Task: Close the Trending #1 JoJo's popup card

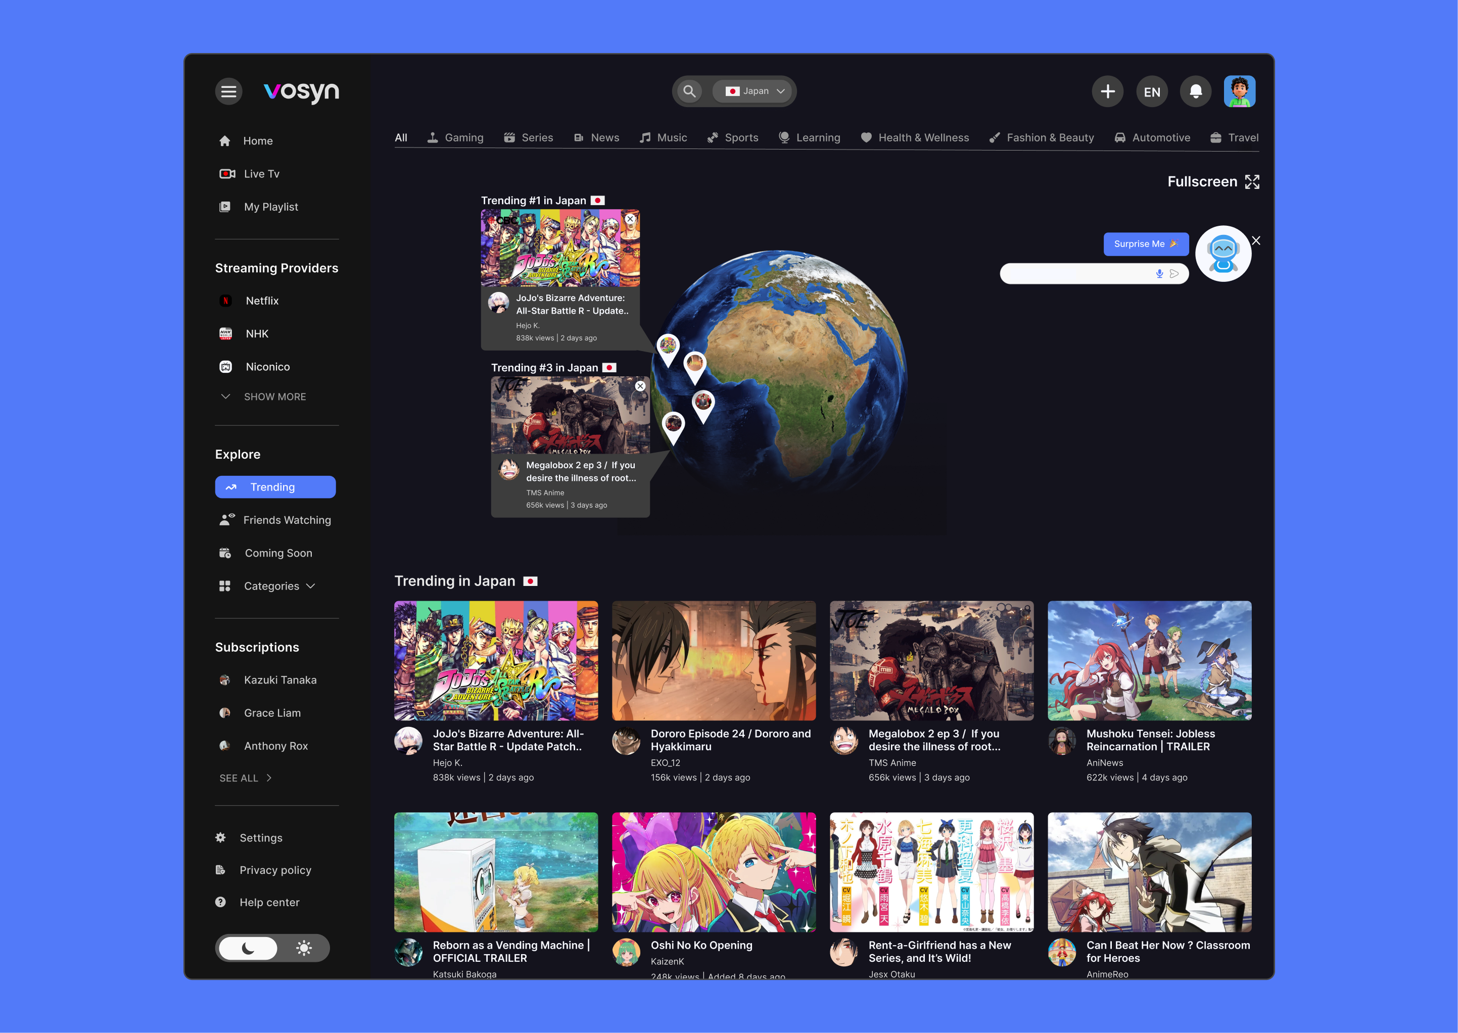Action: tap(630, 219)
